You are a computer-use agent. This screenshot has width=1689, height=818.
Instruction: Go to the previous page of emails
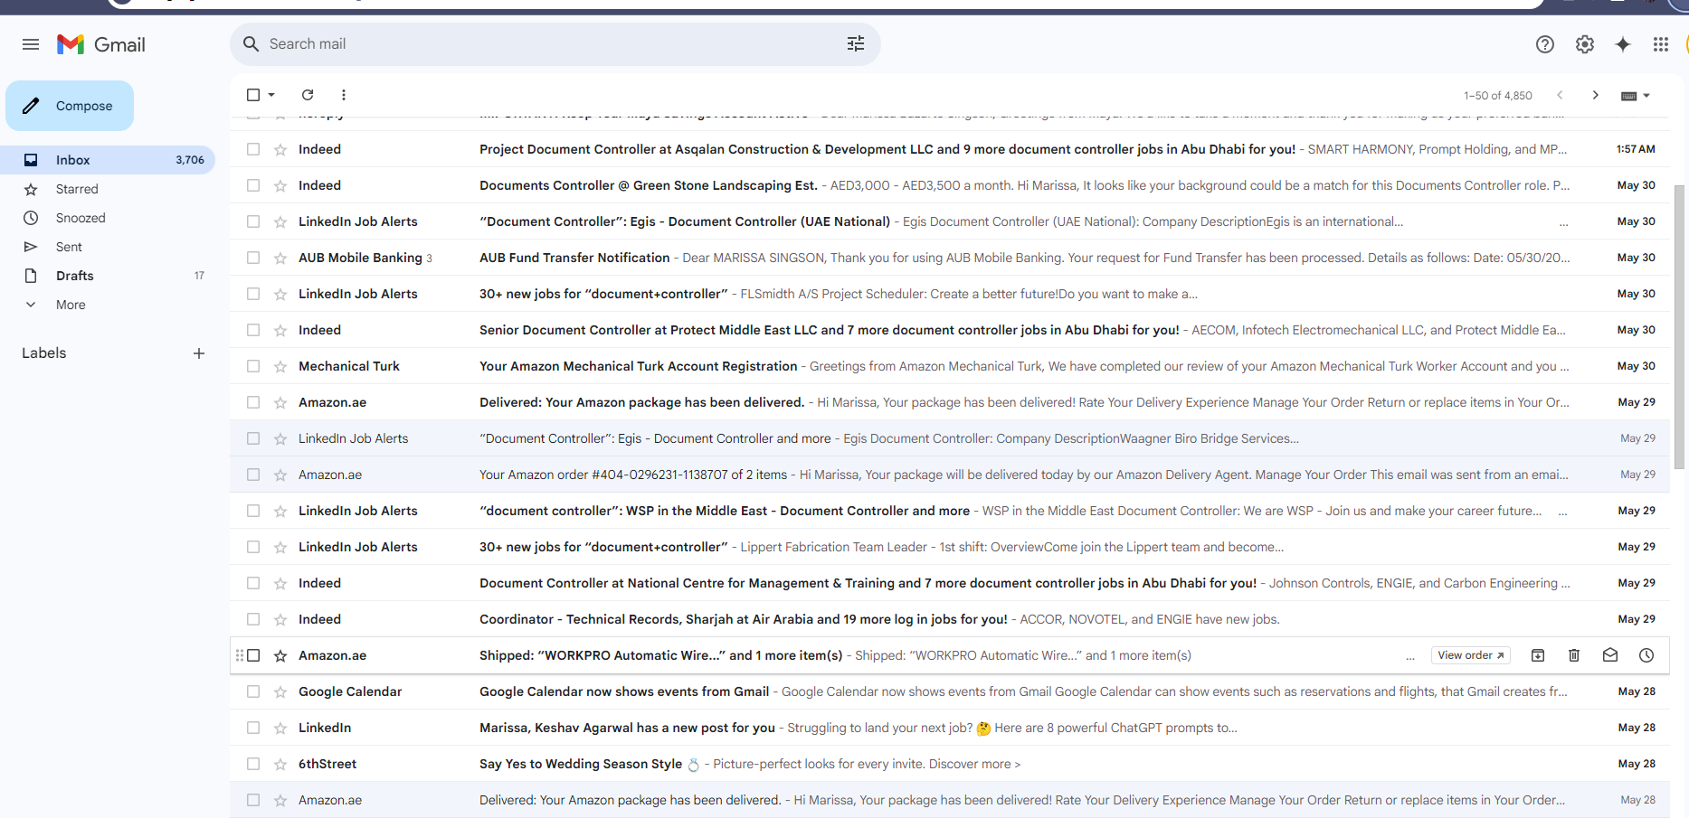1560,95
